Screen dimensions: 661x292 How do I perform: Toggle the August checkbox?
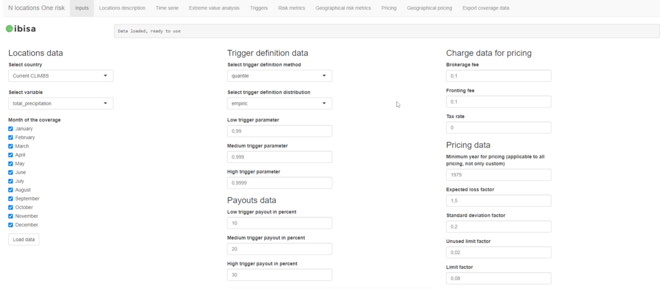pos(11,190)
